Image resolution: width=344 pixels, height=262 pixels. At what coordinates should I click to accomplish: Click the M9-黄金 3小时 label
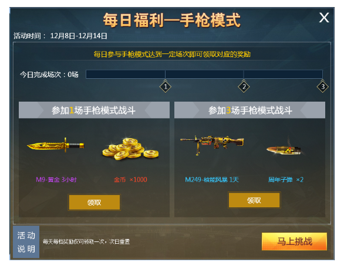tap(56, 180)
